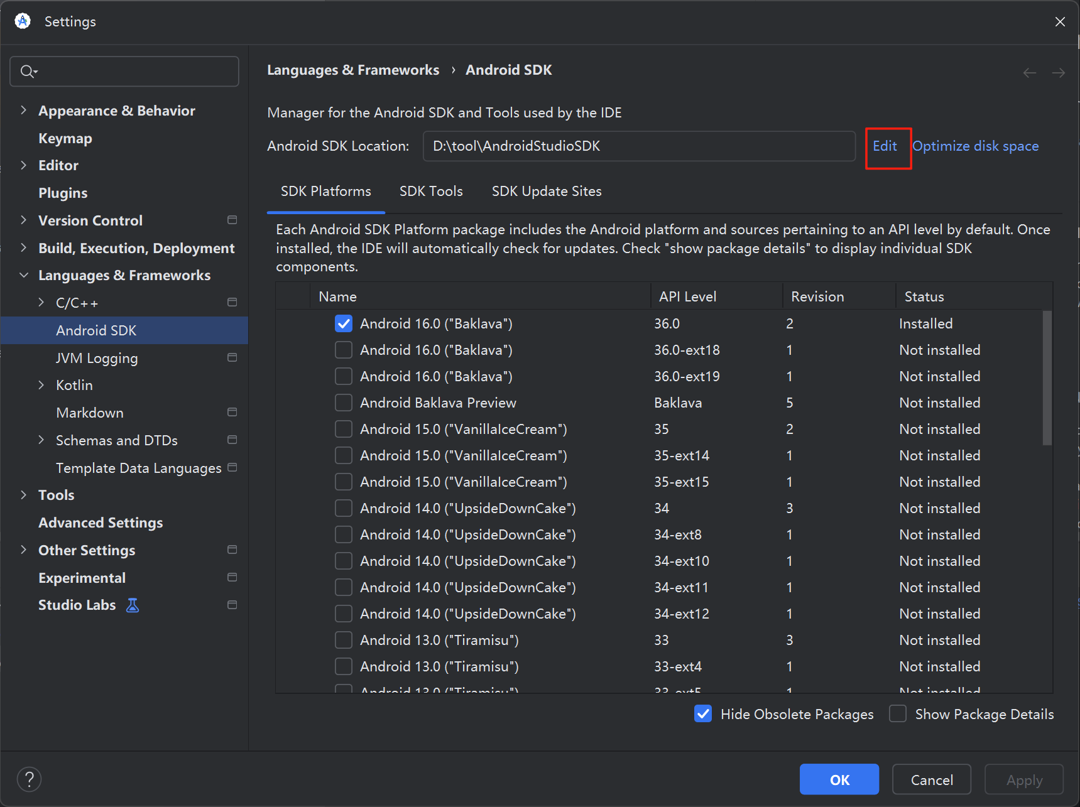Click the search magnifier in the settings search box
1080x807 pixels.
(x=28, y=71)
